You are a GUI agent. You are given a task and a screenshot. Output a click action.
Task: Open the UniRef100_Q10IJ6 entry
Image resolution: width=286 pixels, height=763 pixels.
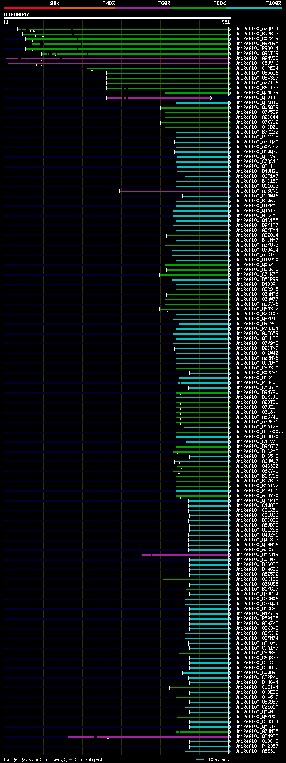(x=257, y=98)
